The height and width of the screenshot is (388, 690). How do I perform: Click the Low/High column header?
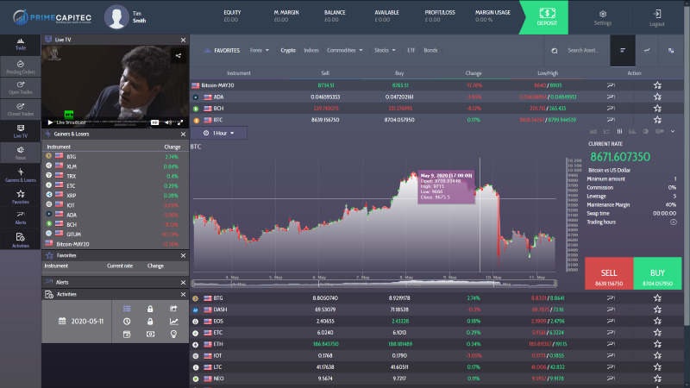548,73
